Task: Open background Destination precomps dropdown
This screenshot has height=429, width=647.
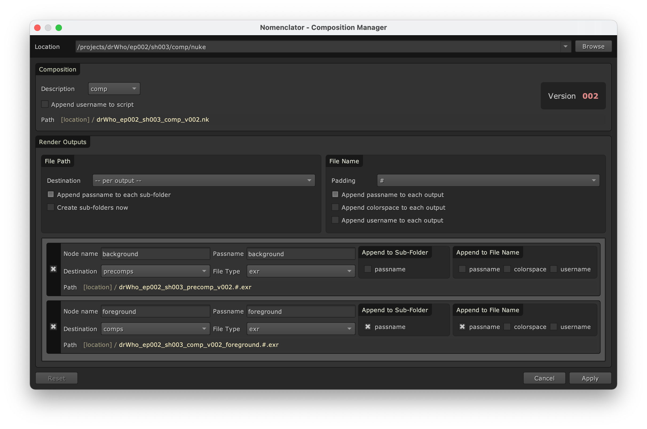Action: (x=155, y=271)
